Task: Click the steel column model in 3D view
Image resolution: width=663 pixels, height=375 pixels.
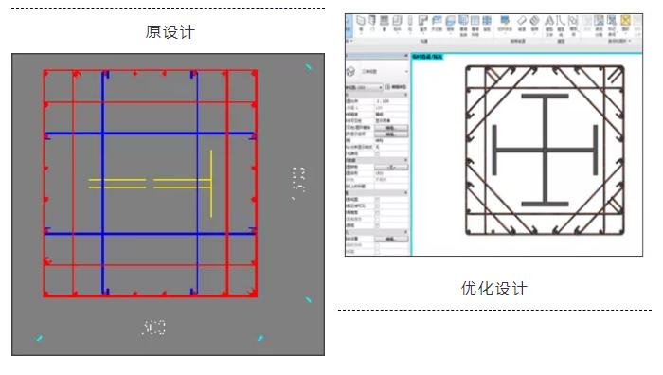Action: (x=545, y=150)
